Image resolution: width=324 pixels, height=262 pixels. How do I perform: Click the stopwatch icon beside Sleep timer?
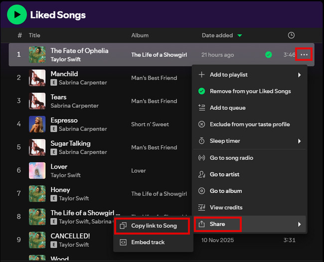tap(202, 141)
